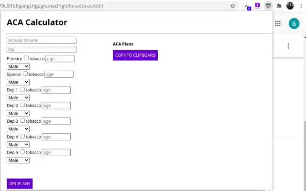Click the Dep 2 age field
Viewport: 306px width, 191px height.
tap(56, 106)
